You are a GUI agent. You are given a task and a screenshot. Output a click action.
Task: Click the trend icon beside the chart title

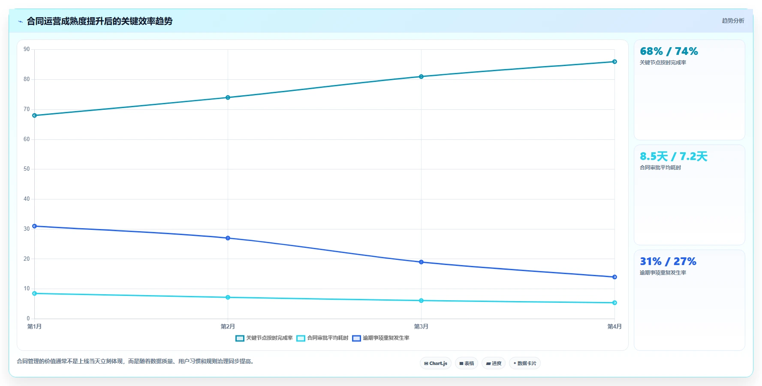tap(20, 21)
